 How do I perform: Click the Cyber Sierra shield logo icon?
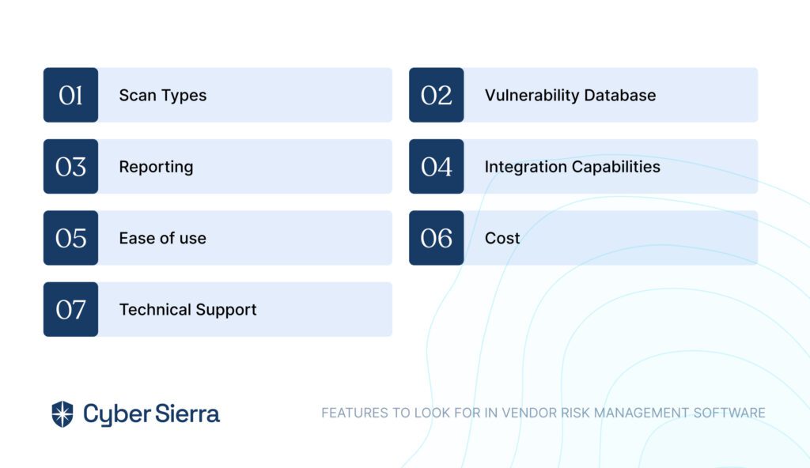[x=62, y=413]
